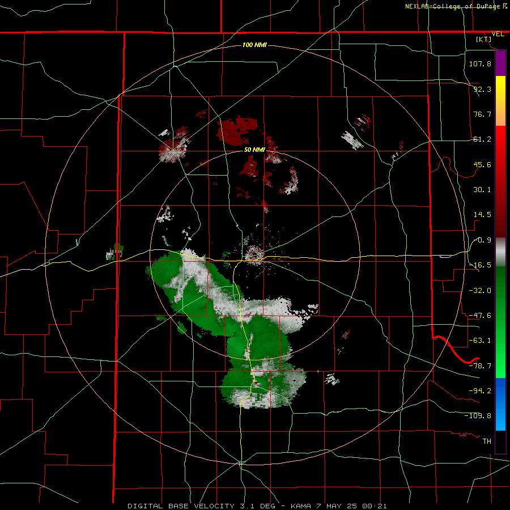Click the -0.9 legend value
Screen dimensions: 510x510
click(482, 240)
